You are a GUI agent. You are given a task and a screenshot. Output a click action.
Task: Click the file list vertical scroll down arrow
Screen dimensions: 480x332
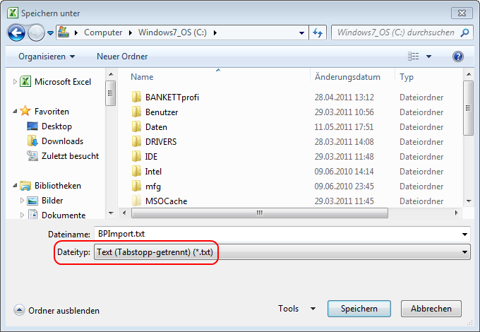pyautogui.click(x=469, y=201)
